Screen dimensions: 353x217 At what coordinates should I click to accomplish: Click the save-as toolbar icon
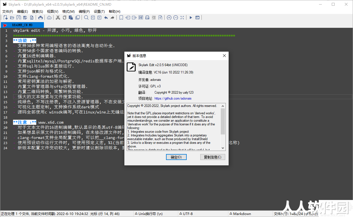[x=25, y=18]
